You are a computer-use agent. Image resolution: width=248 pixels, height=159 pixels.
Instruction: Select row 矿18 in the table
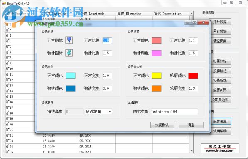click(20, 113)
